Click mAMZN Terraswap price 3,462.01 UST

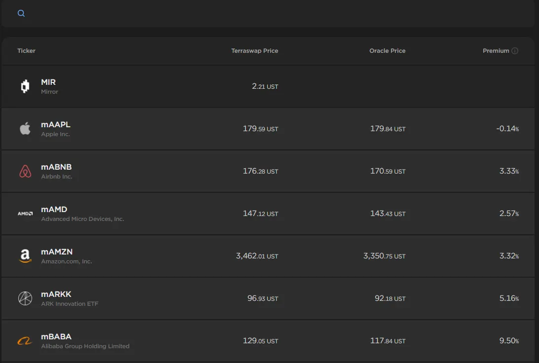click(257, 256)
